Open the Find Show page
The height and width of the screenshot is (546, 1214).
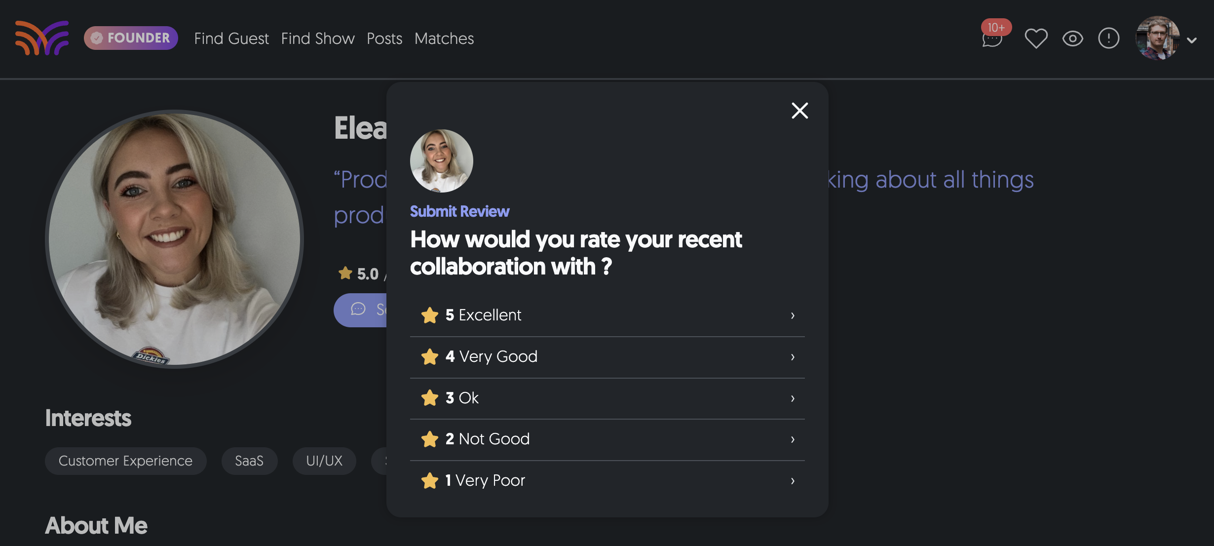pos(318,39)
